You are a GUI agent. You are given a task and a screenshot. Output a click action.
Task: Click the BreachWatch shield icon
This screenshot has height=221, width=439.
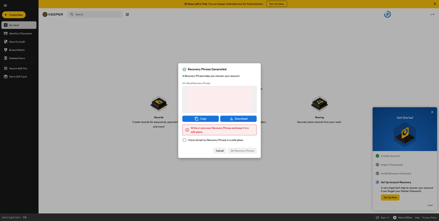[6, 50]
